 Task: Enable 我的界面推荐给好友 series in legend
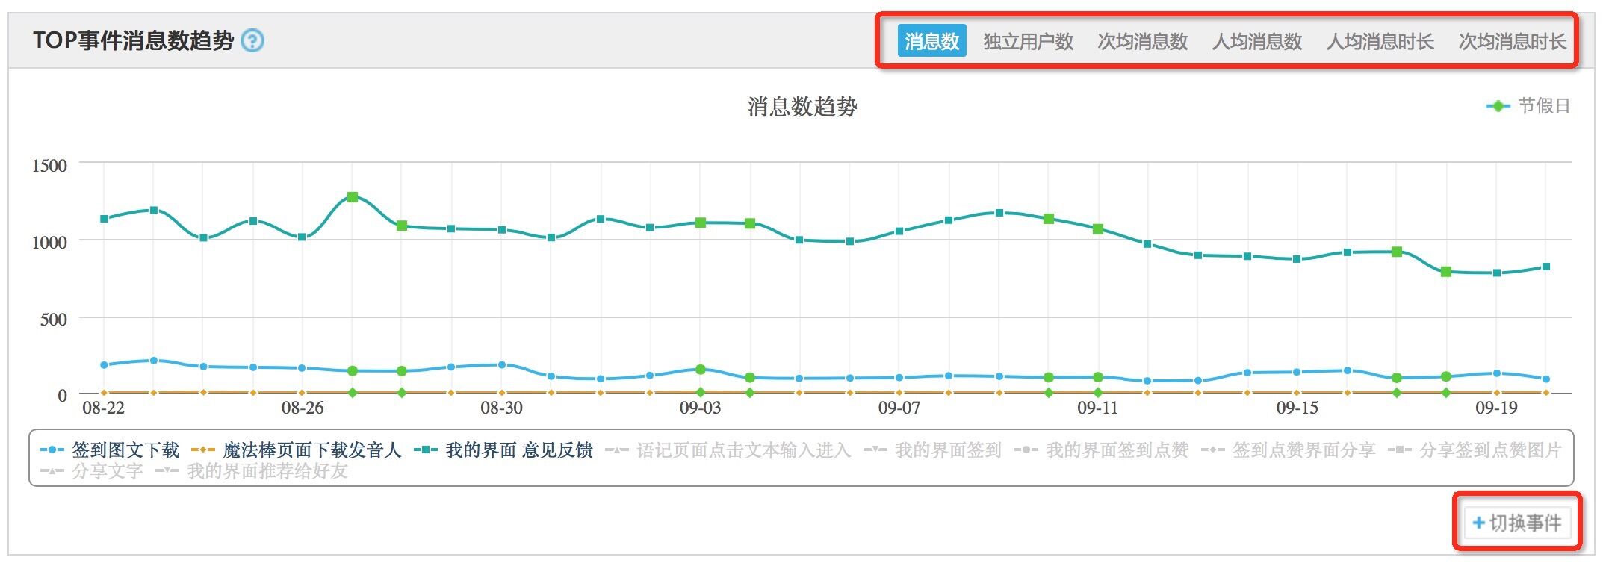267,472
